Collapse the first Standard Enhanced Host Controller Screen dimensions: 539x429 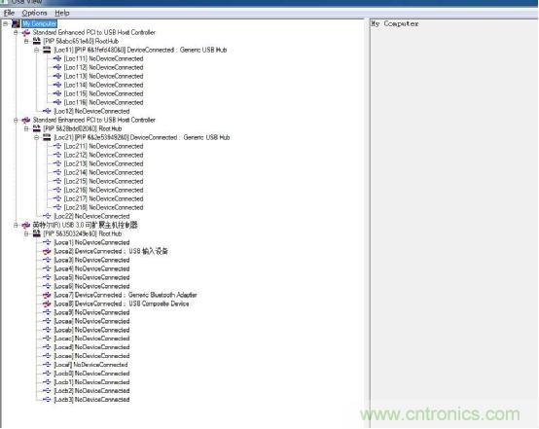coord(16,33)
